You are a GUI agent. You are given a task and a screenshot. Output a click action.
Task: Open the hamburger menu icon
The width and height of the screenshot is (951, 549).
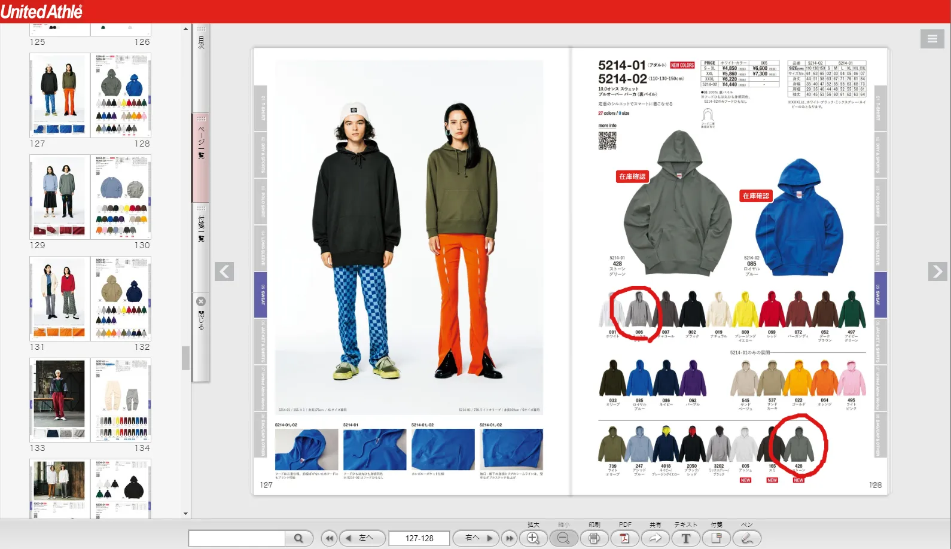(932, 39)
